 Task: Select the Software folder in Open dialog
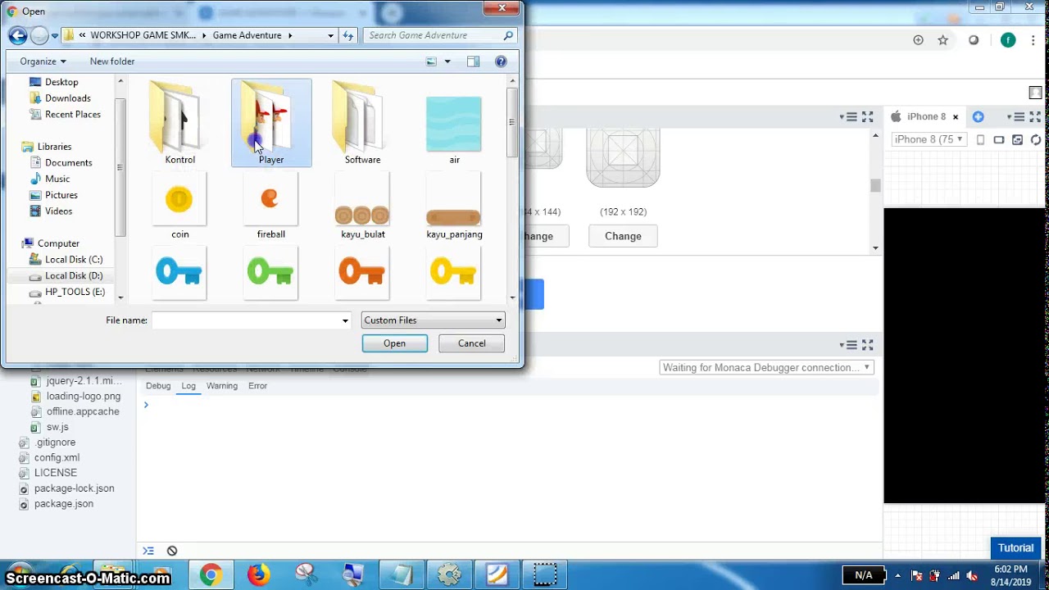point(362,125)
